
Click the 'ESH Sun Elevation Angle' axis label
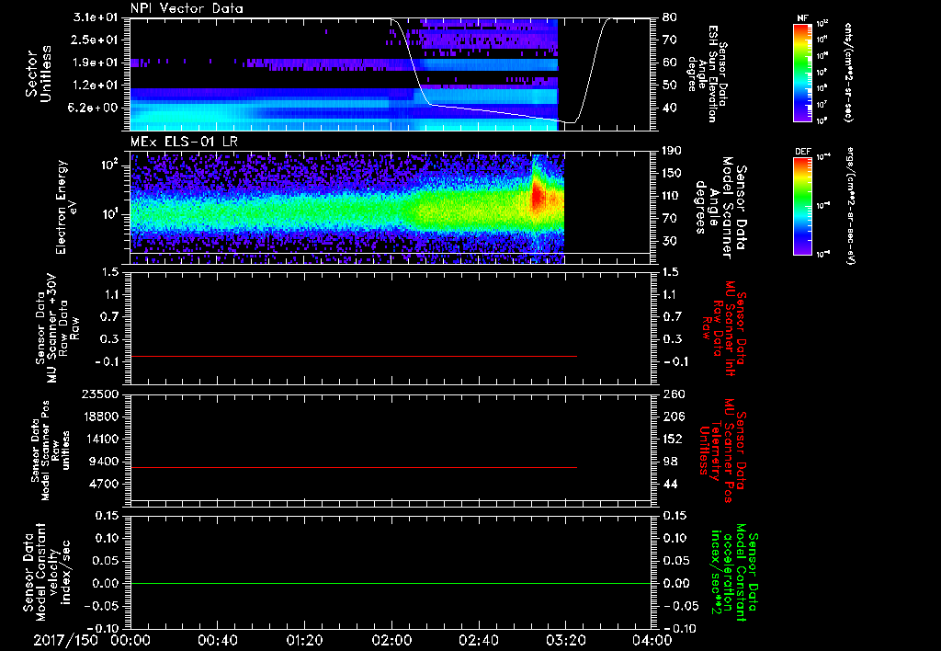[709, 74]
